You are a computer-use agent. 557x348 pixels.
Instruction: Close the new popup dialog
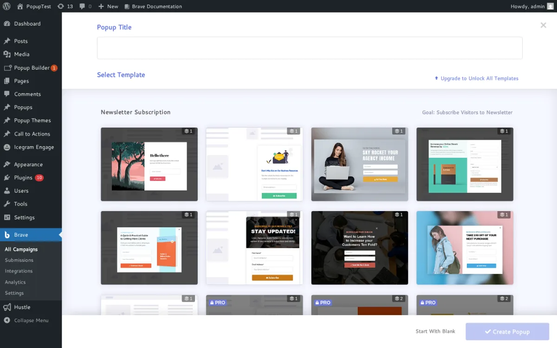(x=543, y=25)
